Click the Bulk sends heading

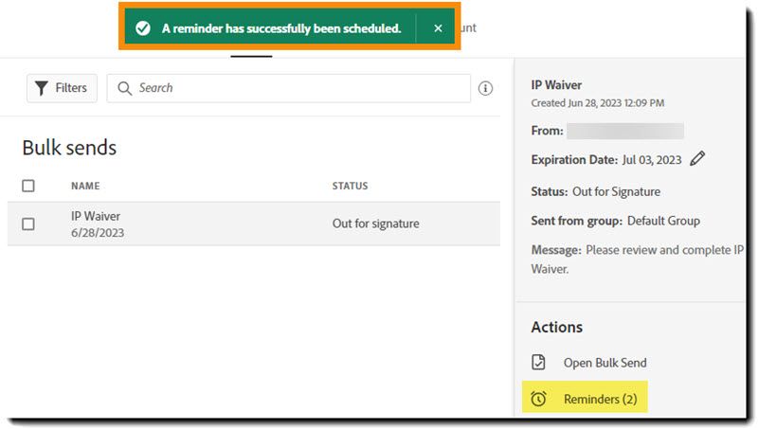click(69, 148)
